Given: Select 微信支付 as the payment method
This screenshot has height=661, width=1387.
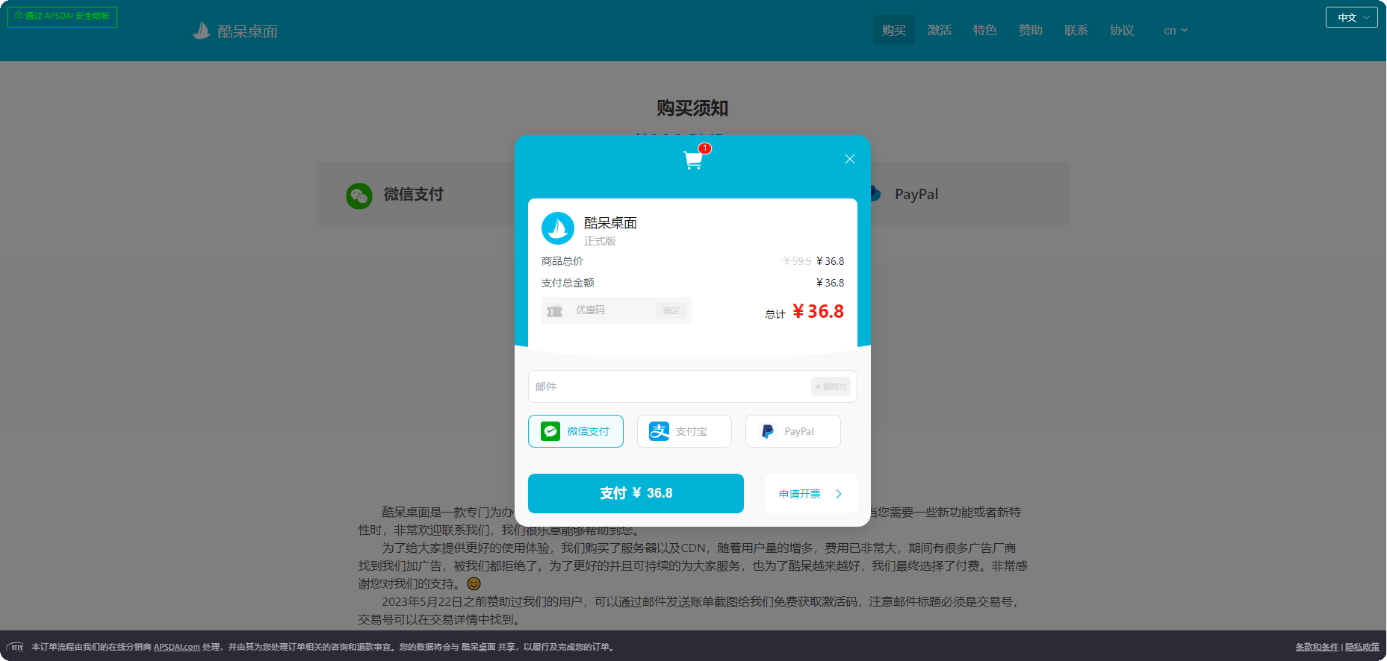Looking at the screenshot, I should point(575,431).
